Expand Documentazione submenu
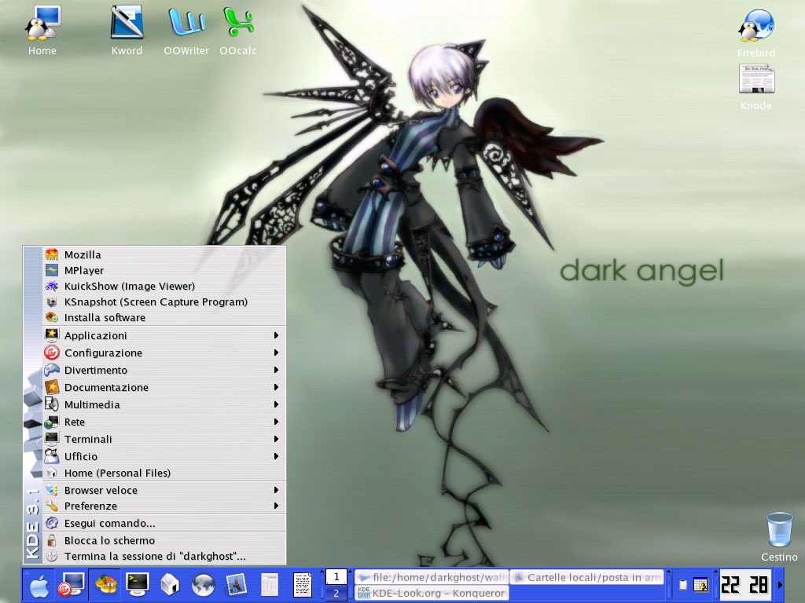The width and height of the screenshot is (805, 603). tap(164, 388)
